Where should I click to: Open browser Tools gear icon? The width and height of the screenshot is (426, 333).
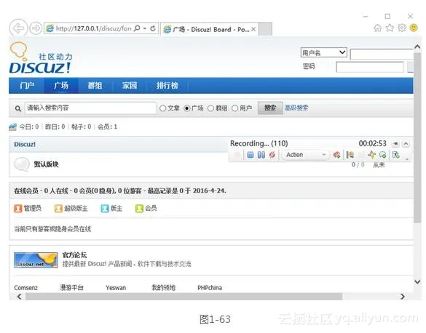(402, 28)
